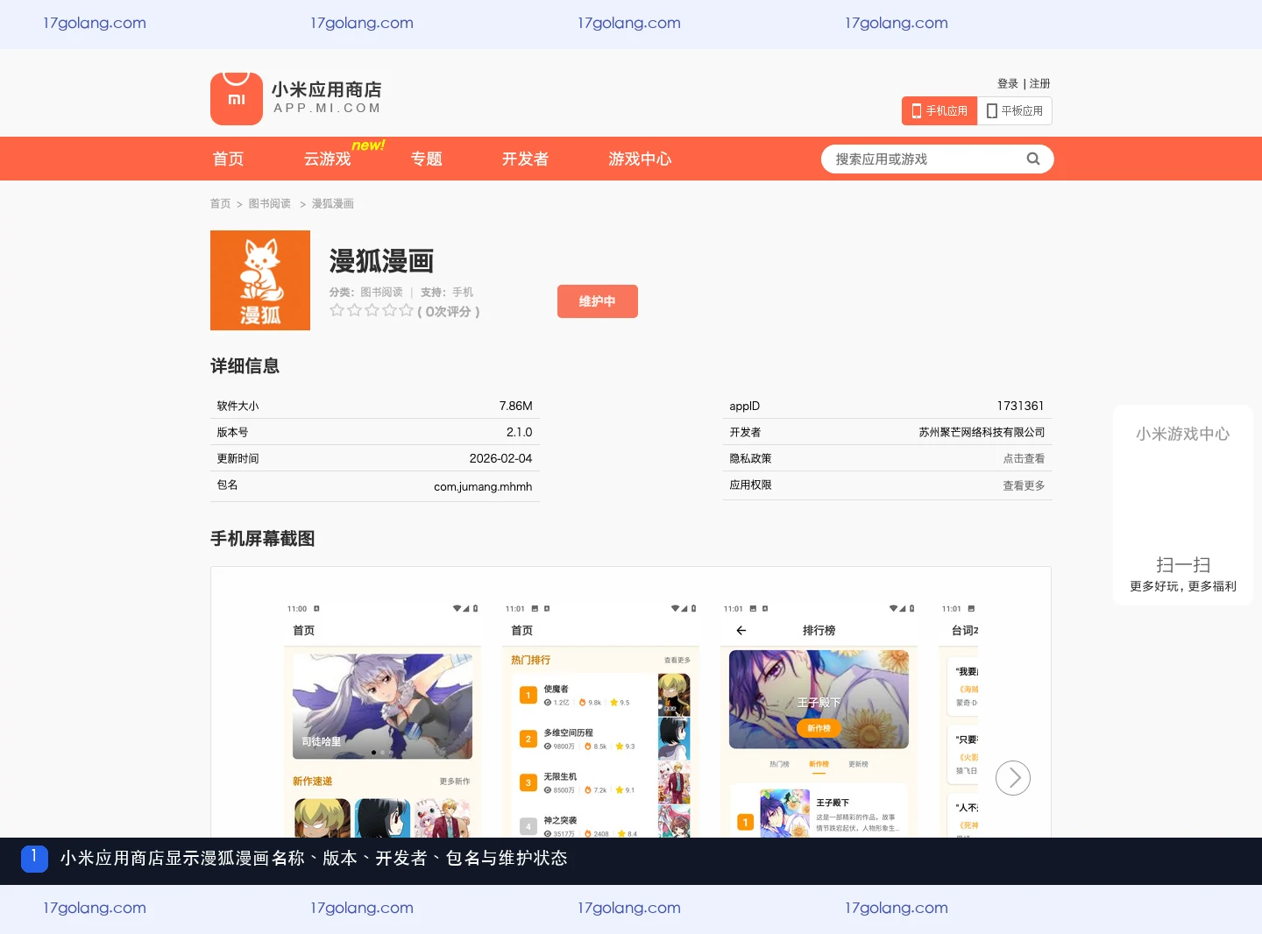
Task: Click the 注册 register link
Action: 1040,83
